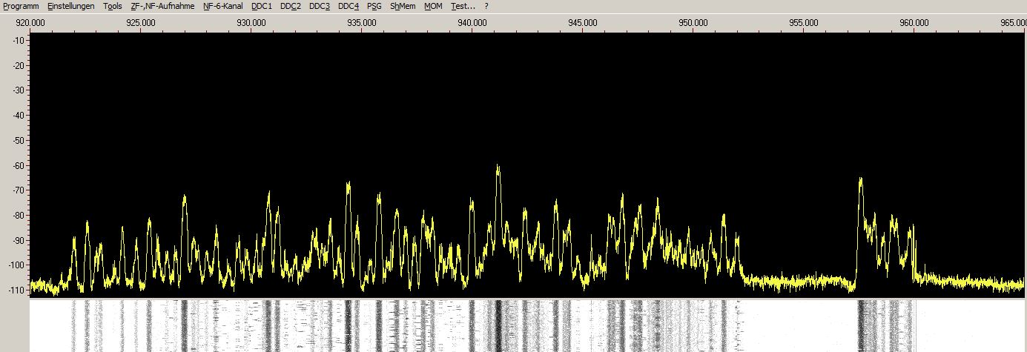Click the 945.000 frequency axis label

tap(582, 22)
